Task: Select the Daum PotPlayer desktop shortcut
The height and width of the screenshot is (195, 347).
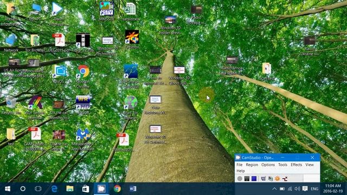Action: pos(57,14)
